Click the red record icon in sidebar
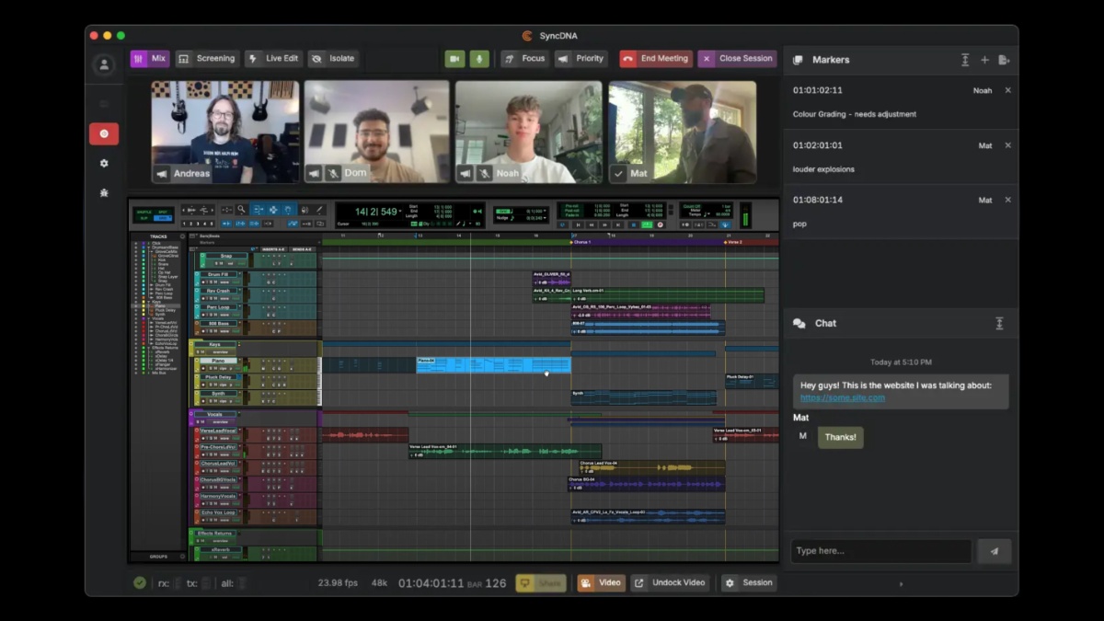The height and width of the screenshot is (621, 1104). [x=104, y=133]
